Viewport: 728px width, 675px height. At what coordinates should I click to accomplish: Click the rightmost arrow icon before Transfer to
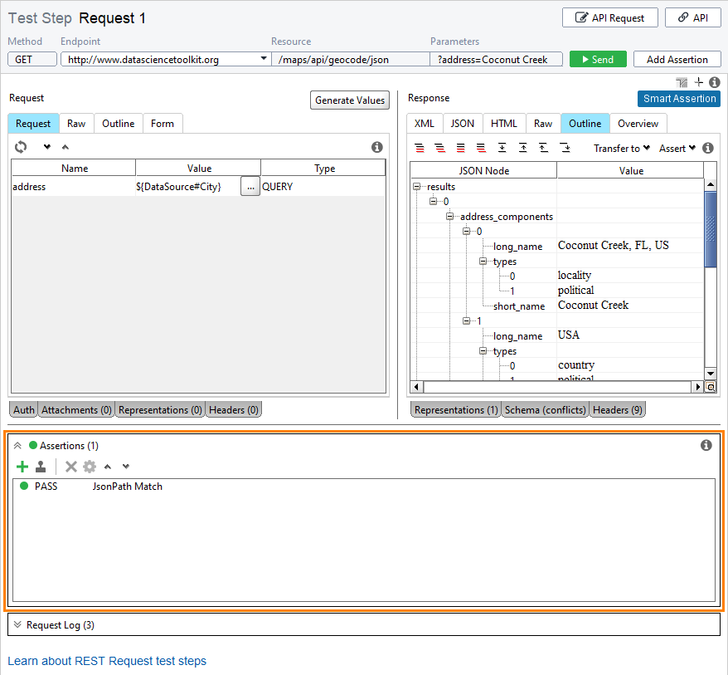565,148
